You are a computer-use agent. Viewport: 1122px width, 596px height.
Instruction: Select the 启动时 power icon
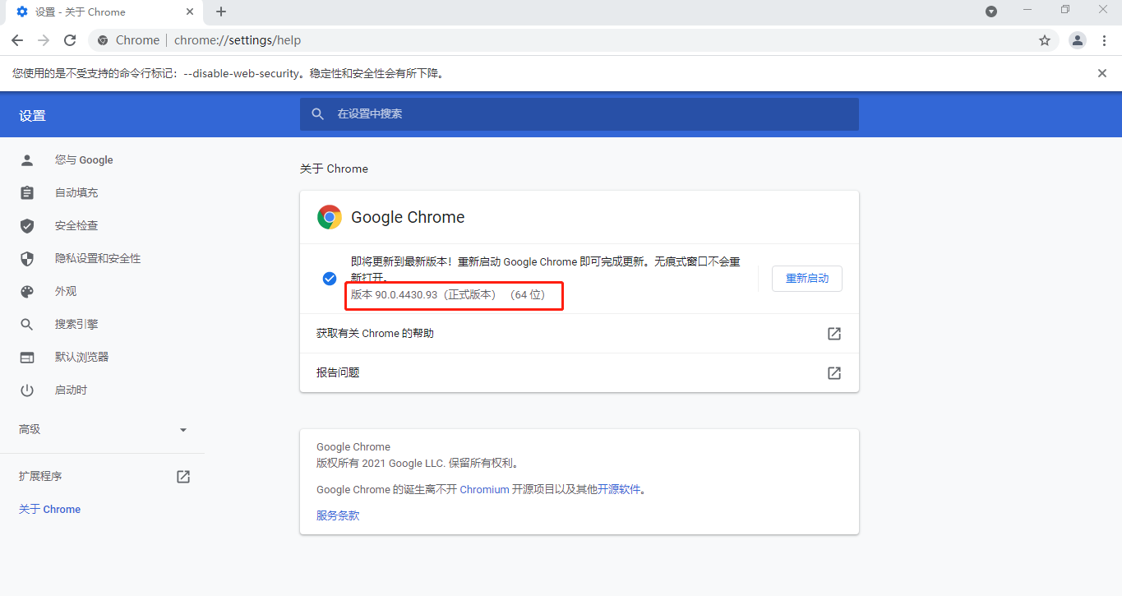[27, 390]
